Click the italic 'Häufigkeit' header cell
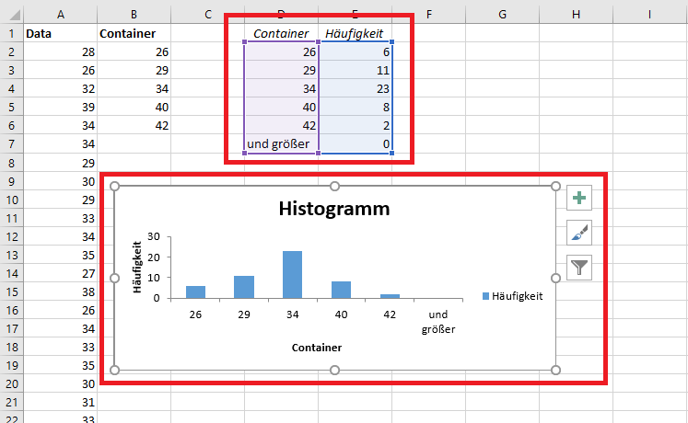 (355, 33)
